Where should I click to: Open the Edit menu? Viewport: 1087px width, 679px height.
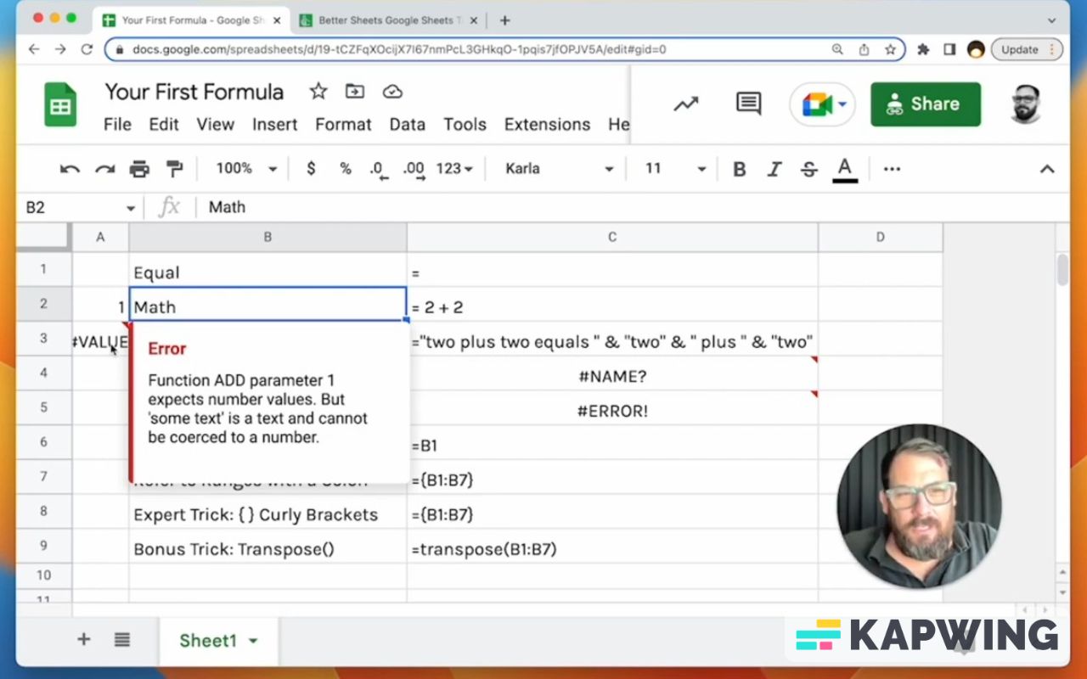tap(164, 125)
